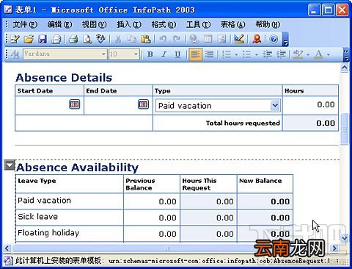Screen dimensions: 352x269
Task: Click Paid vacation Previous Balance field
Action: coord(152,201)
